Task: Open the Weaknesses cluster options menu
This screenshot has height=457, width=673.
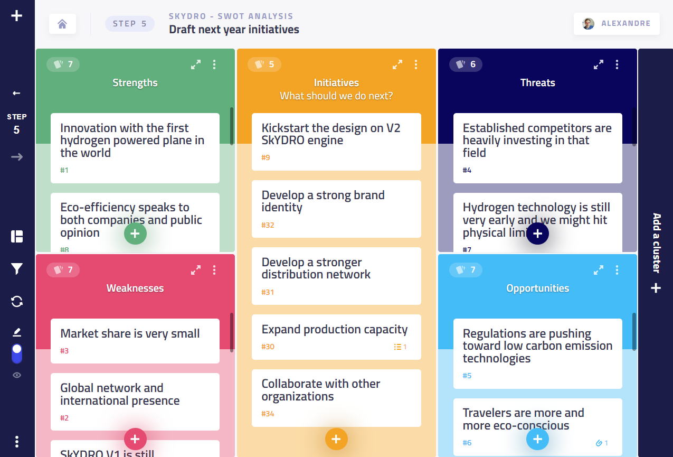Action: 214,270
